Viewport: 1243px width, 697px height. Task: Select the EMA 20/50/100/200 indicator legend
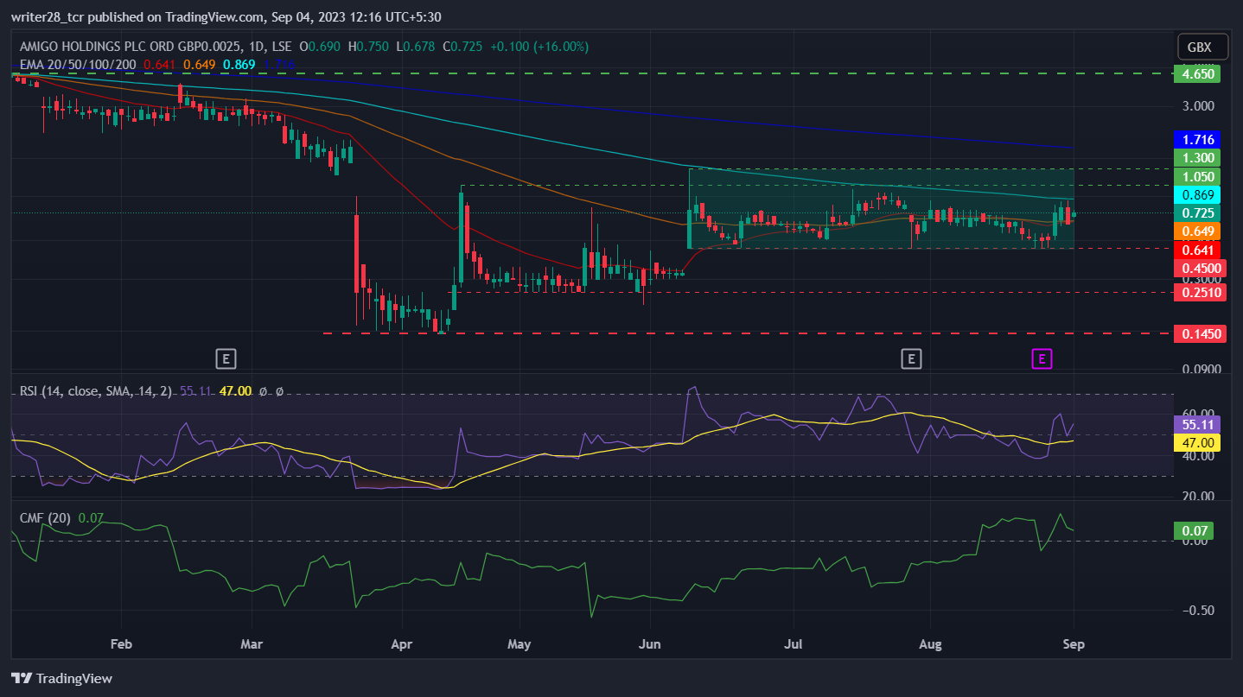tap(79, 64)
